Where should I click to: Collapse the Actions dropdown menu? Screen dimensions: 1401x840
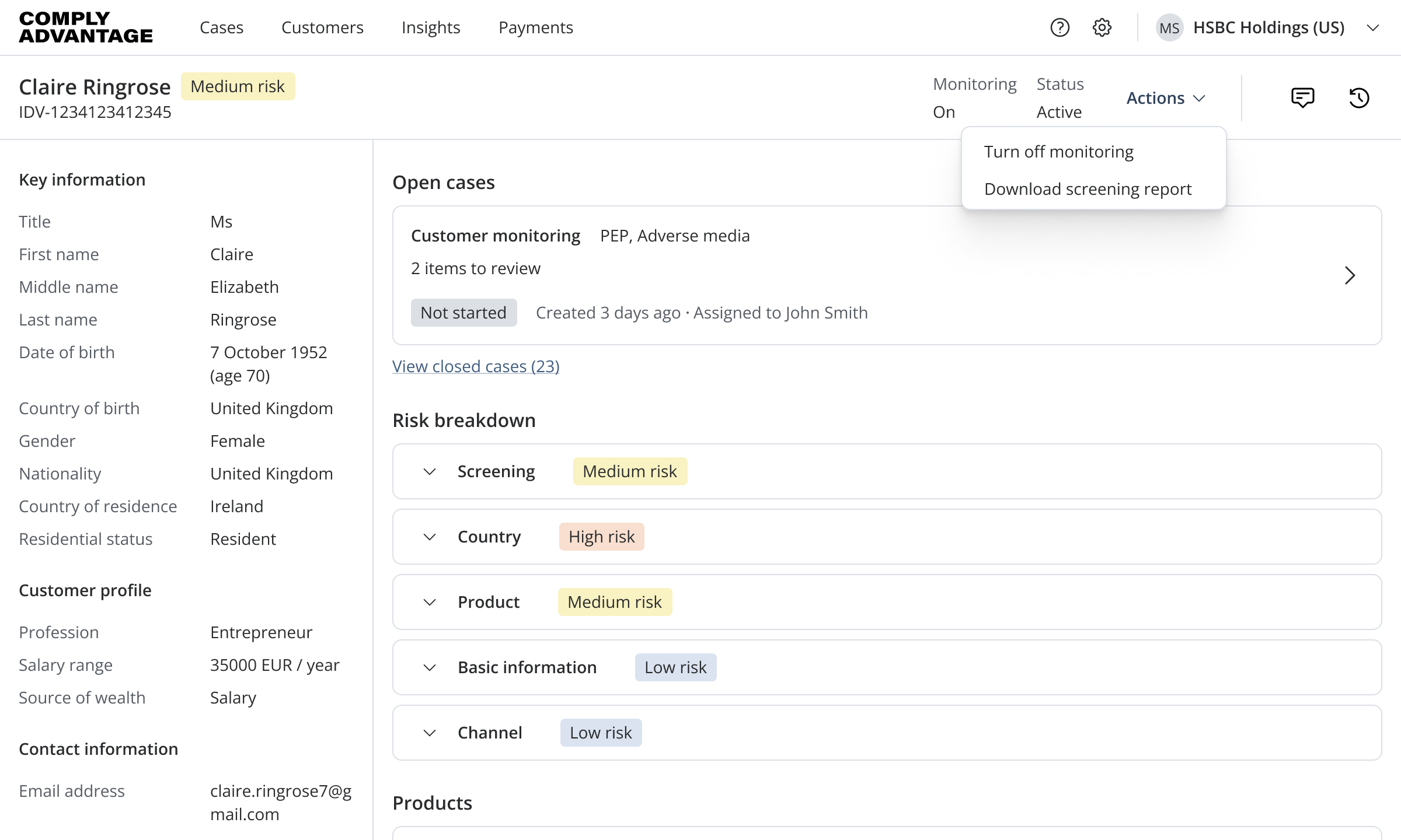point(1165,98)
